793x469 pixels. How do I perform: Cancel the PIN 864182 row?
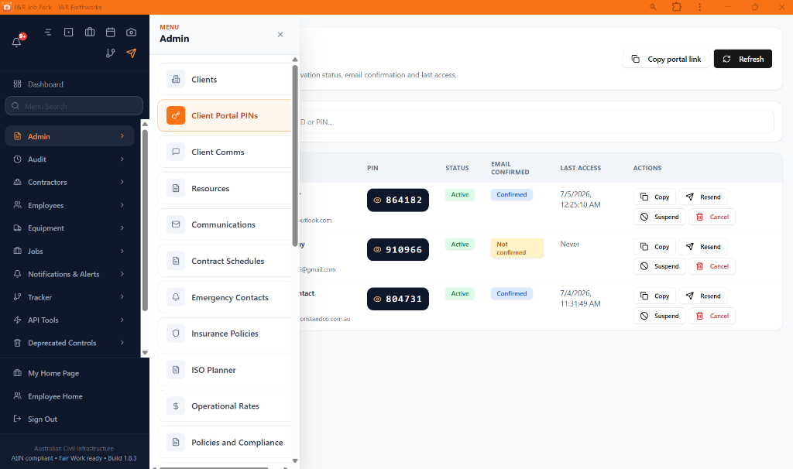pos(712,217)
